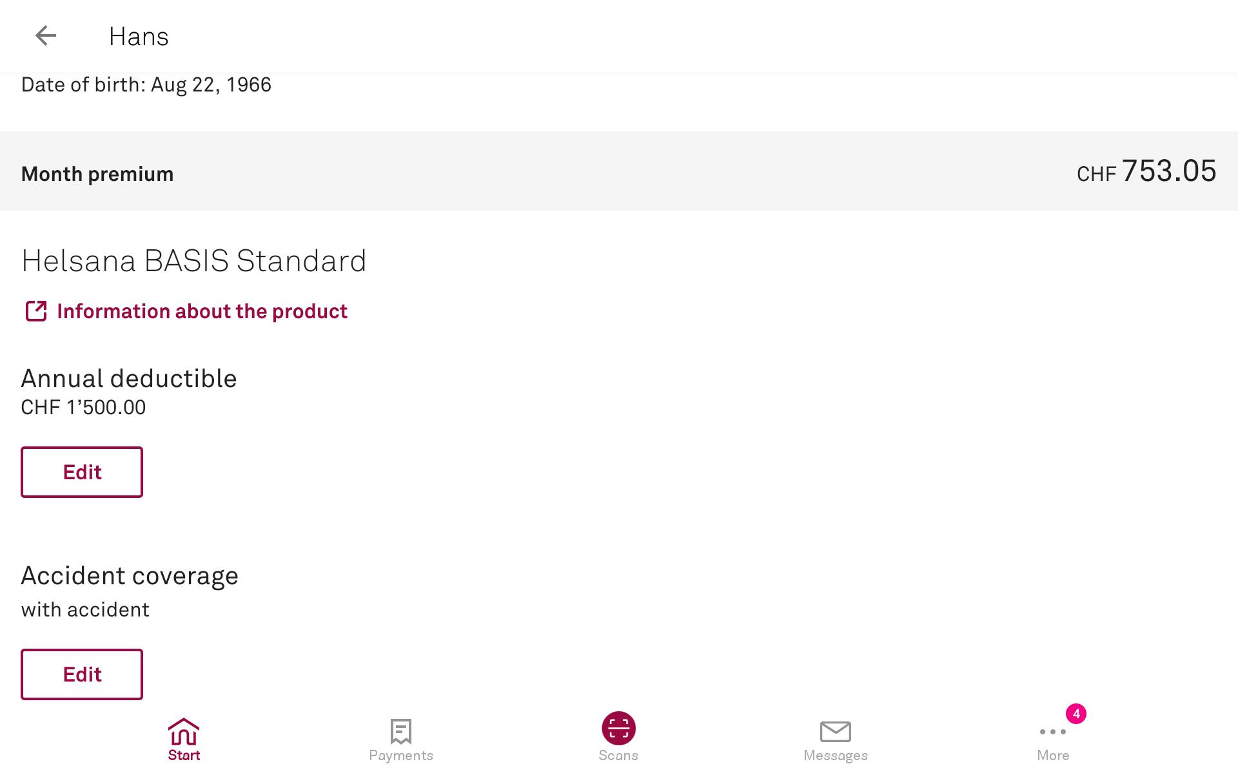The image size is (1238, 773).
Task: Go back using the arrow icon
Action: click(x=46, y=35)
